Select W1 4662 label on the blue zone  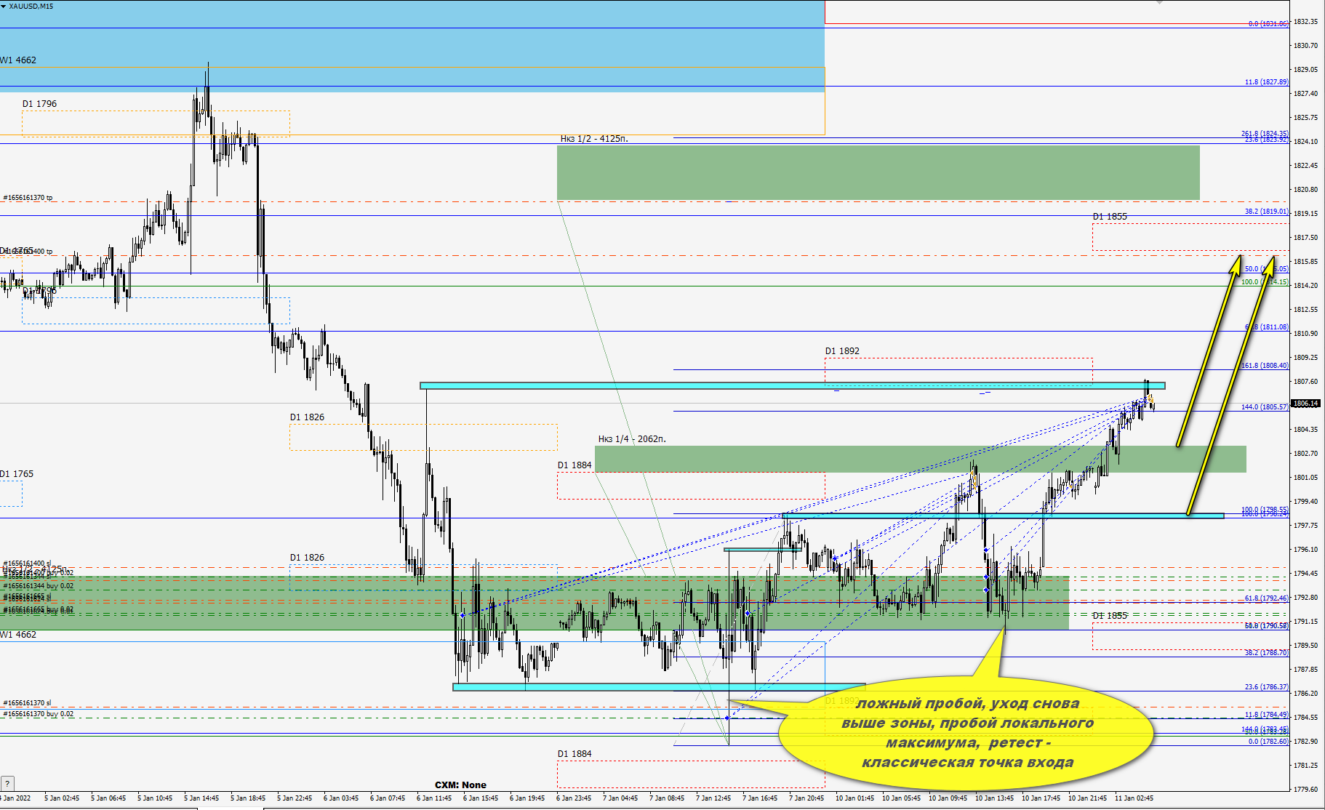coord(18,60)
